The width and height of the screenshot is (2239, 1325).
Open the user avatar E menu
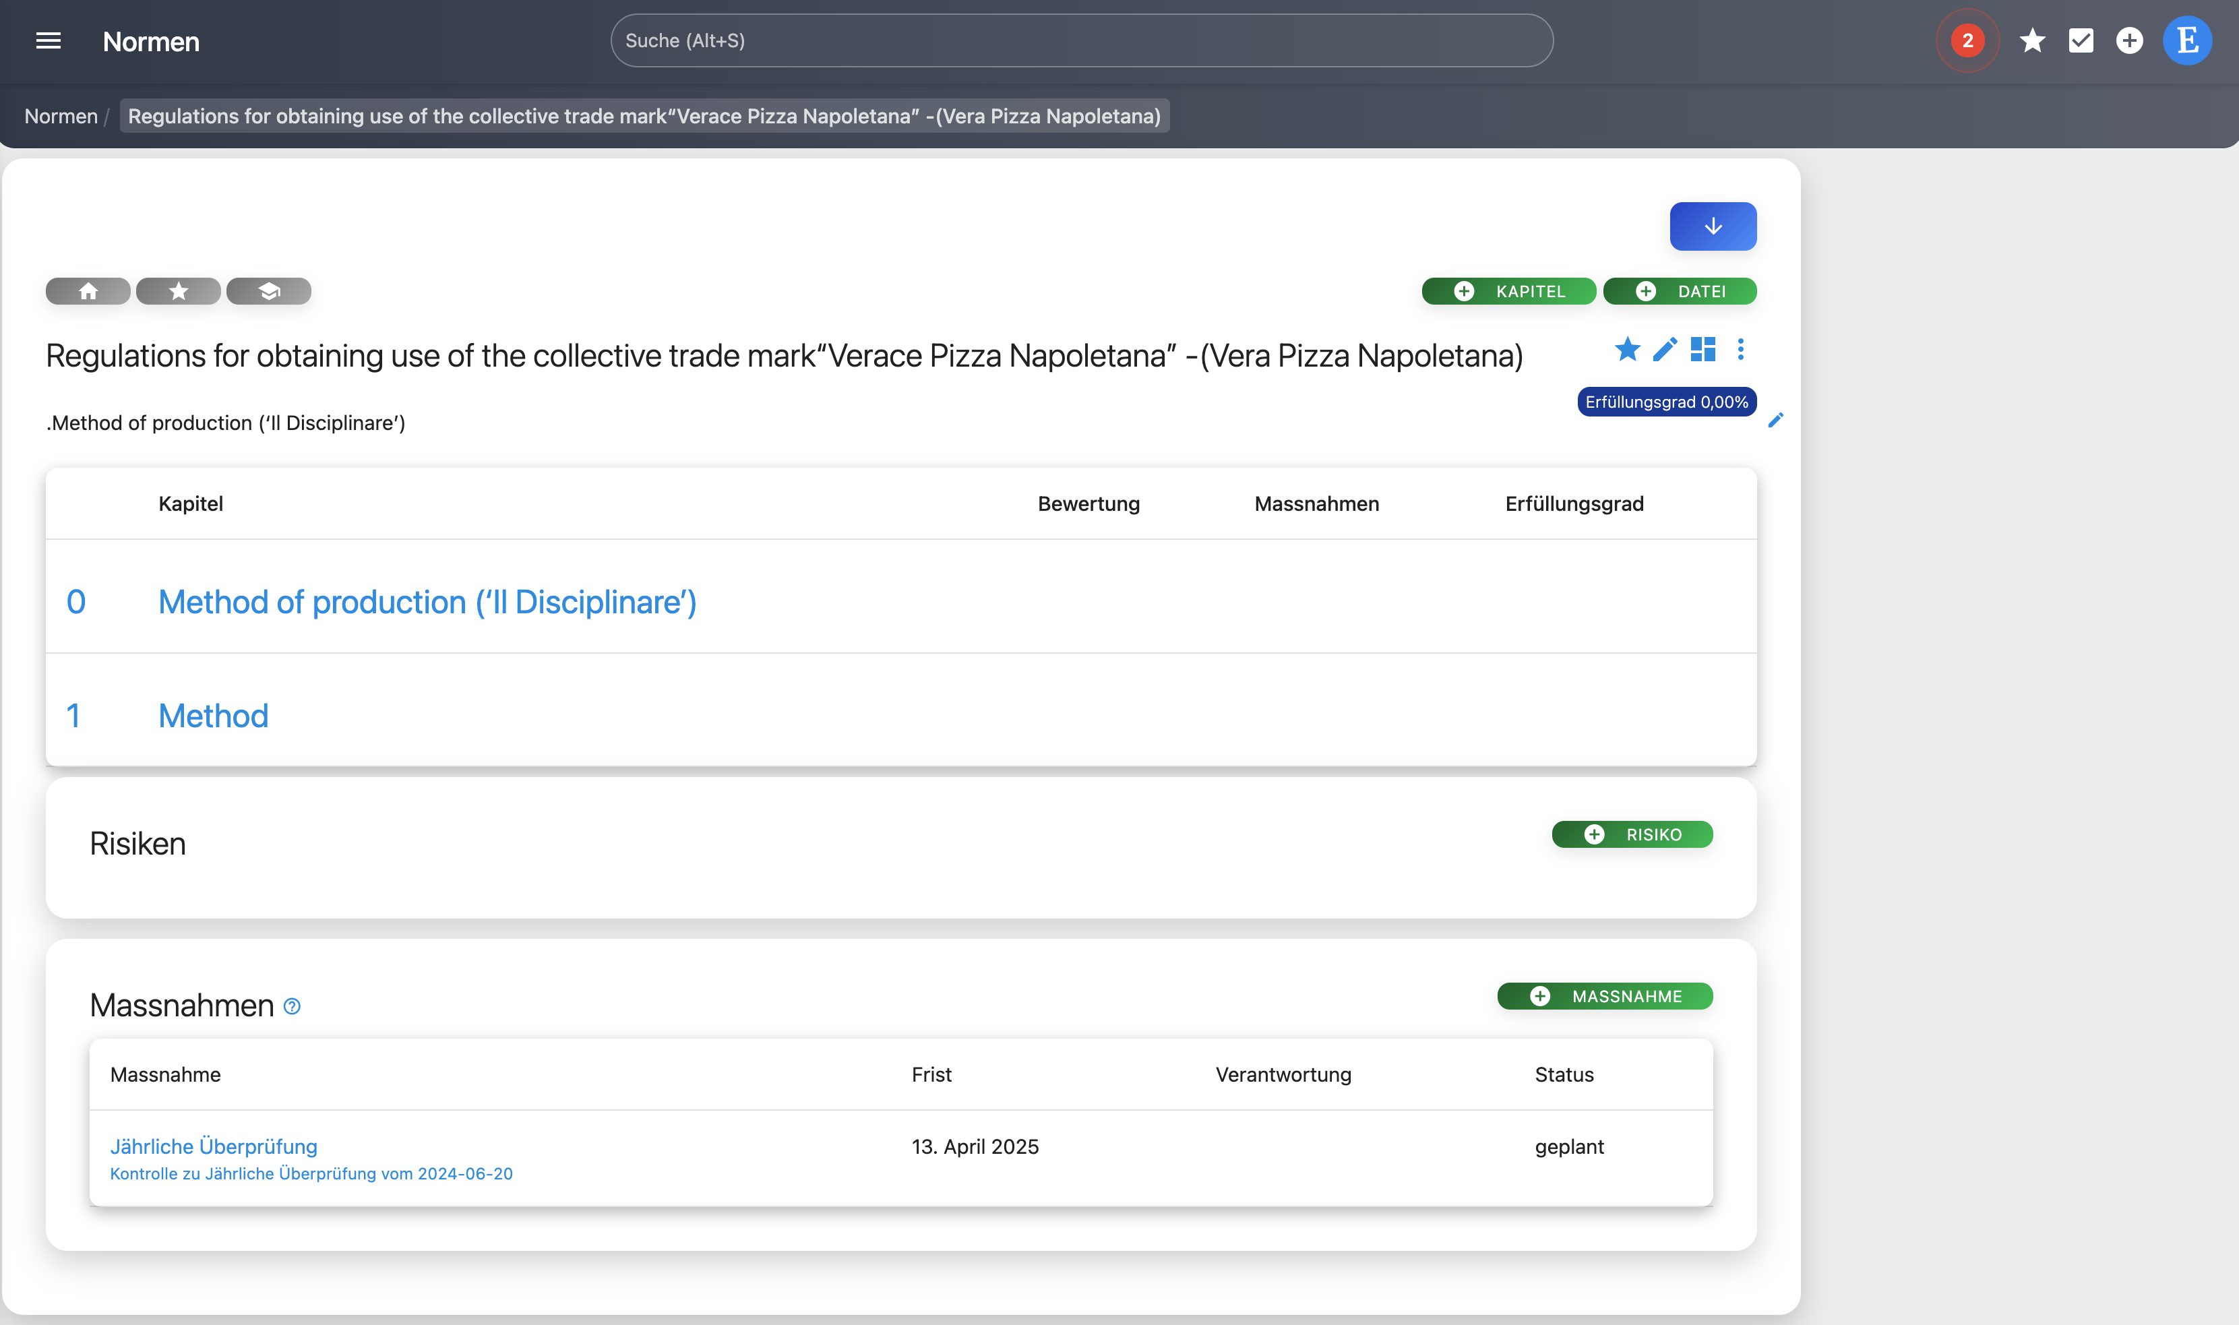2186,41
